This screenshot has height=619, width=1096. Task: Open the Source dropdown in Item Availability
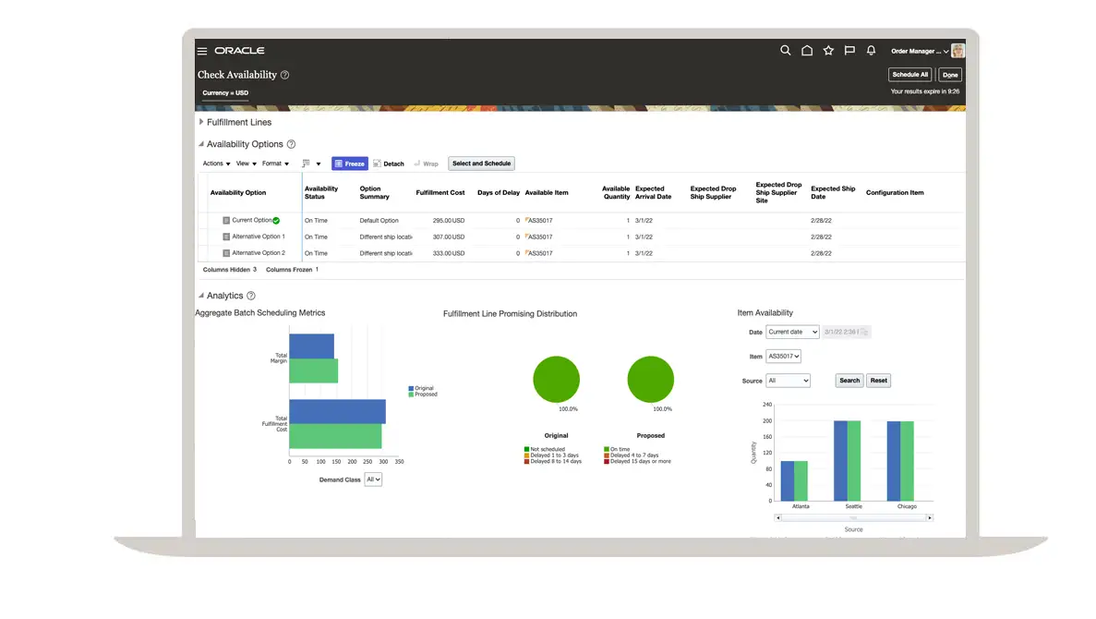pos(788,381)
